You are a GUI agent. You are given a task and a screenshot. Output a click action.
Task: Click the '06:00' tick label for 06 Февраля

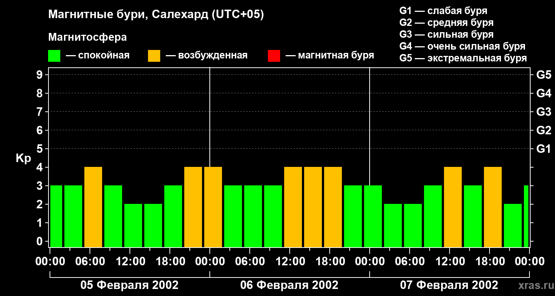point(250,262)
